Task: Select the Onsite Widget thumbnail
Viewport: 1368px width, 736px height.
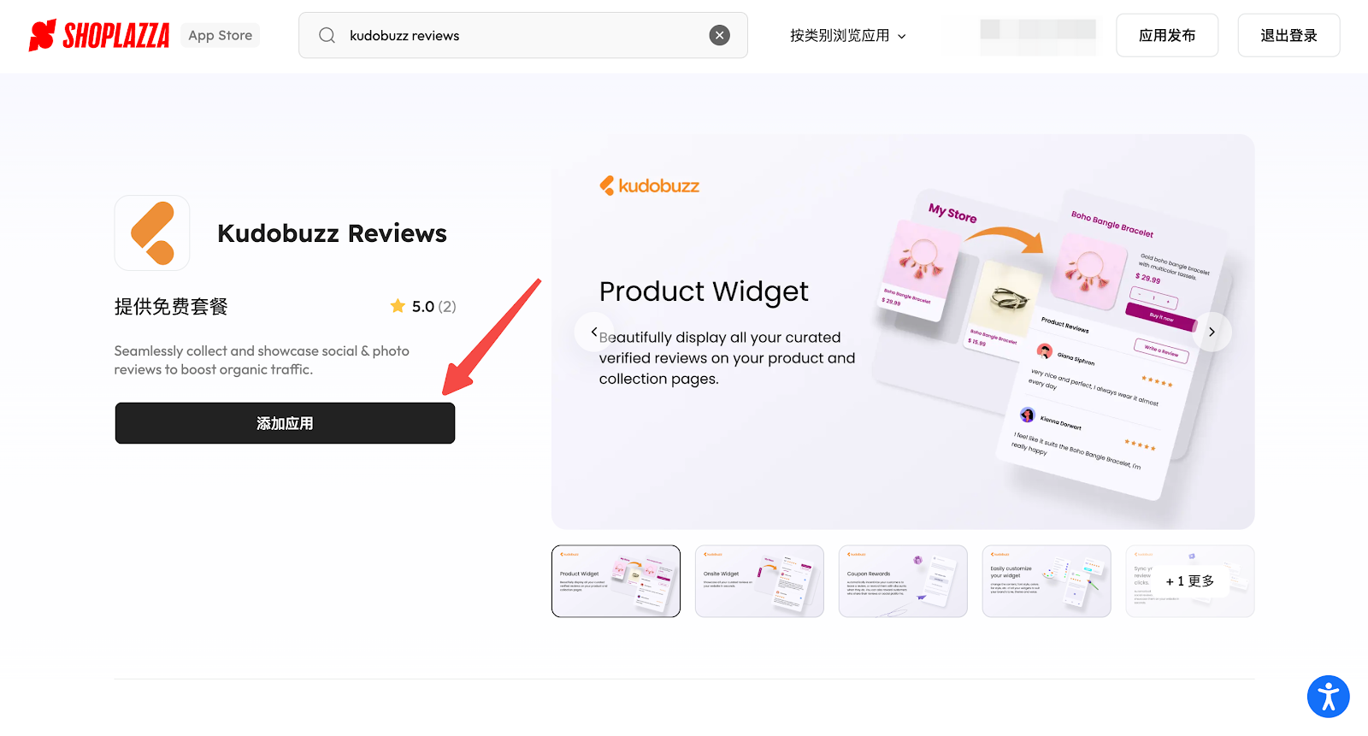Action: coord(759,581)
